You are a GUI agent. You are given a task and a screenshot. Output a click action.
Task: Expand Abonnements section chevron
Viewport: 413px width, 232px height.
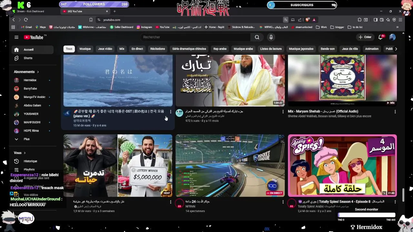coord(38,72)
